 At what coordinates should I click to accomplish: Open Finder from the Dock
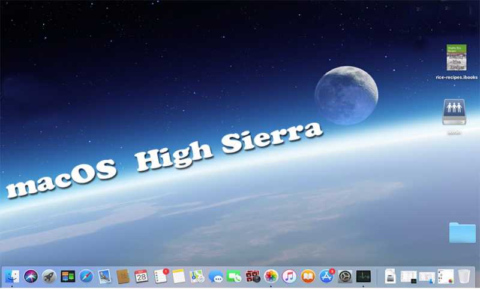[12, 276]
